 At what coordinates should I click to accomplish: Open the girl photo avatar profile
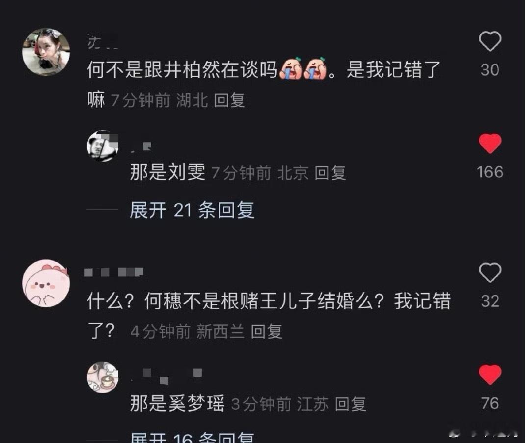click(x=46, y=52)
